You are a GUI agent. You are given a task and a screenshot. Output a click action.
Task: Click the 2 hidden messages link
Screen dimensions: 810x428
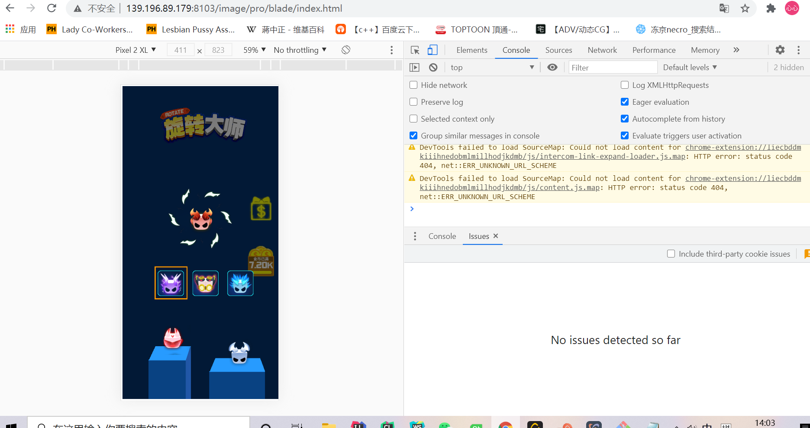tap(788, 67)
